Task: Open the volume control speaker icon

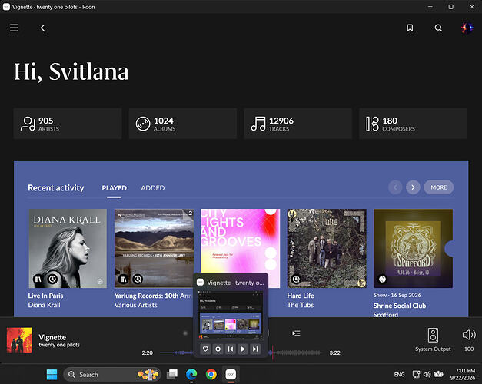Action: click(469, 335)
